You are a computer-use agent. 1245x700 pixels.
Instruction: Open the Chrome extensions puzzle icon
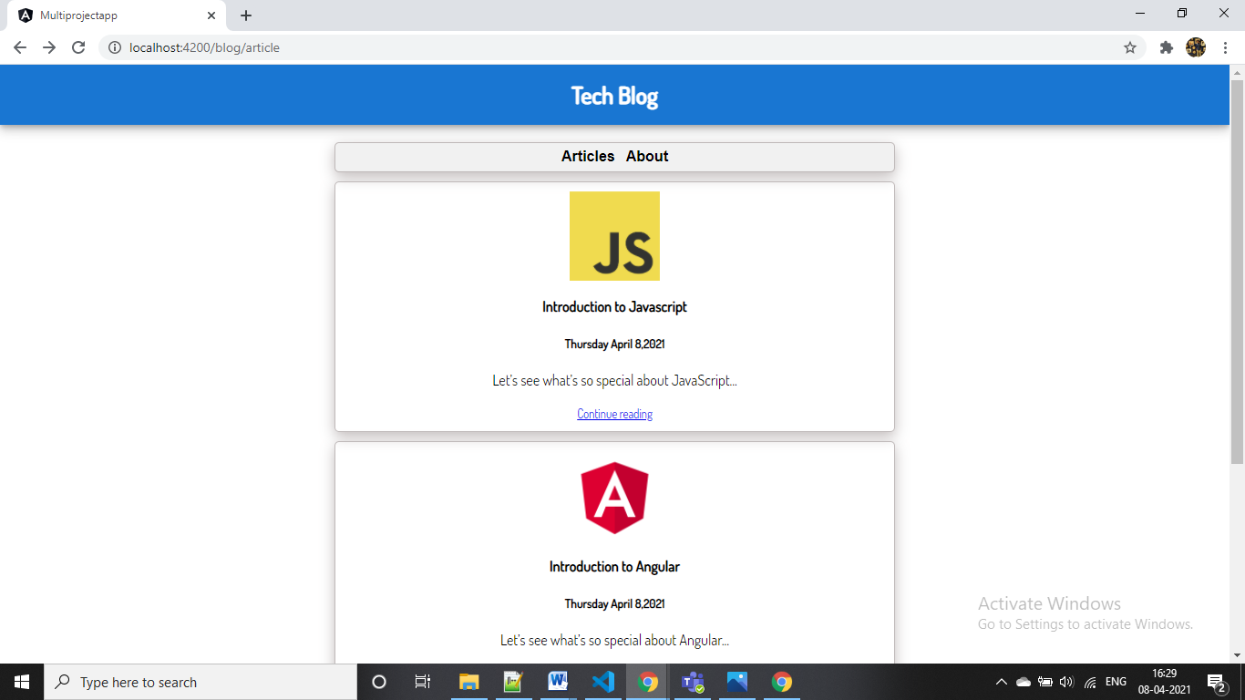(1166, 47)
